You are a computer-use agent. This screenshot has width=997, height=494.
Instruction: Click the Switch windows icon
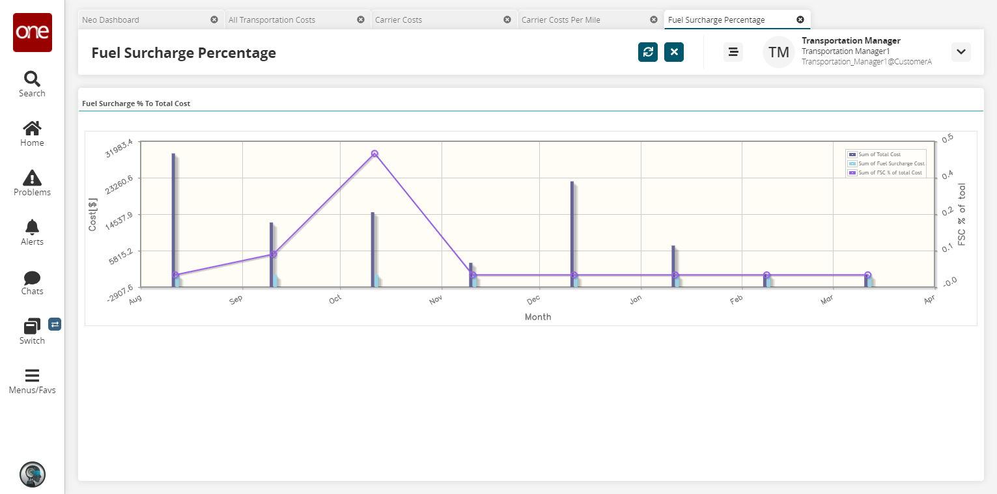pyautogui.click(x=32, y=331)
